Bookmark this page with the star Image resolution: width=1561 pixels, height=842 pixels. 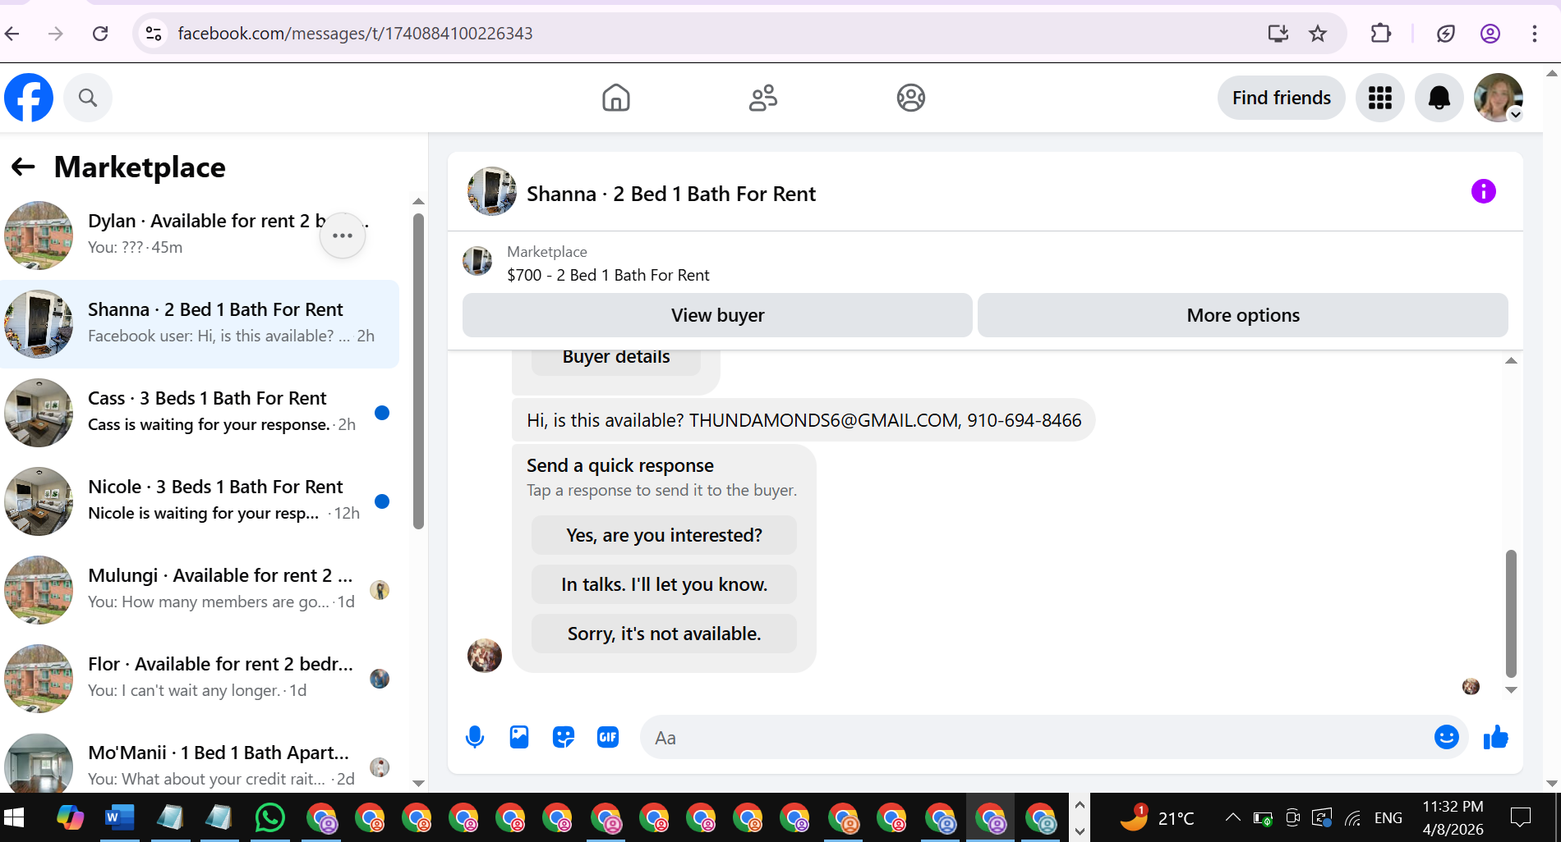[1318, 34]
